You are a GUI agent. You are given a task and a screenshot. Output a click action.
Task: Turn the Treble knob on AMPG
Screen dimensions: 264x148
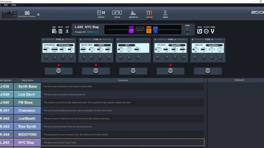[108, 57]
